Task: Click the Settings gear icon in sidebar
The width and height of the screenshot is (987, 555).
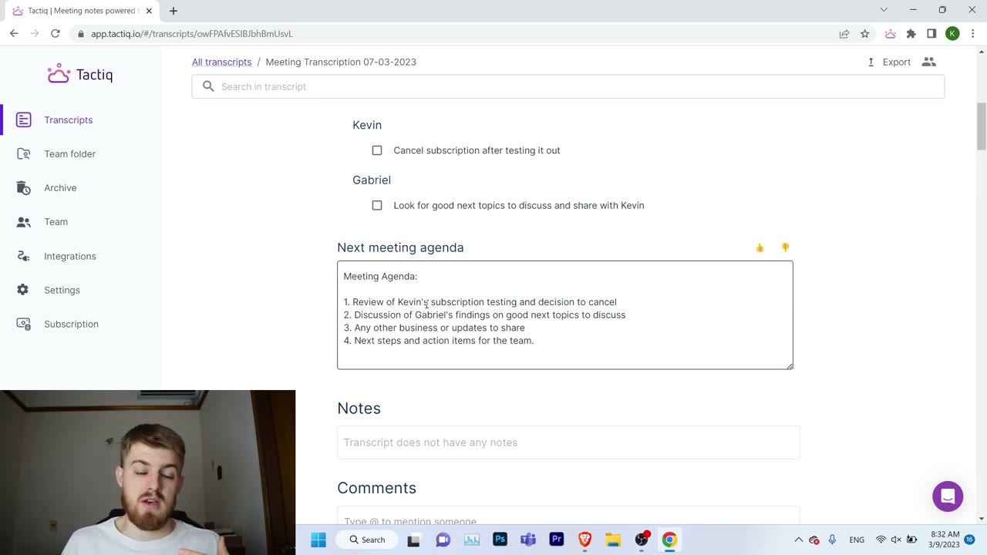Action: (x=23, y=290)
